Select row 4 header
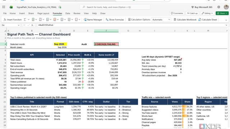The height and width of the screenshot is (129, 230). (3, 44)
